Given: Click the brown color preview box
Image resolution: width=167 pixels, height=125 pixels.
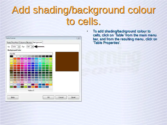Looking at the screenshot, I should (x=67, y=61).
